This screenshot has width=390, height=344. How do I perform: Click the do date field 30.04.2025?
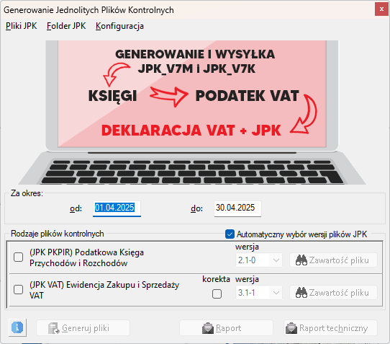point(237,208)
